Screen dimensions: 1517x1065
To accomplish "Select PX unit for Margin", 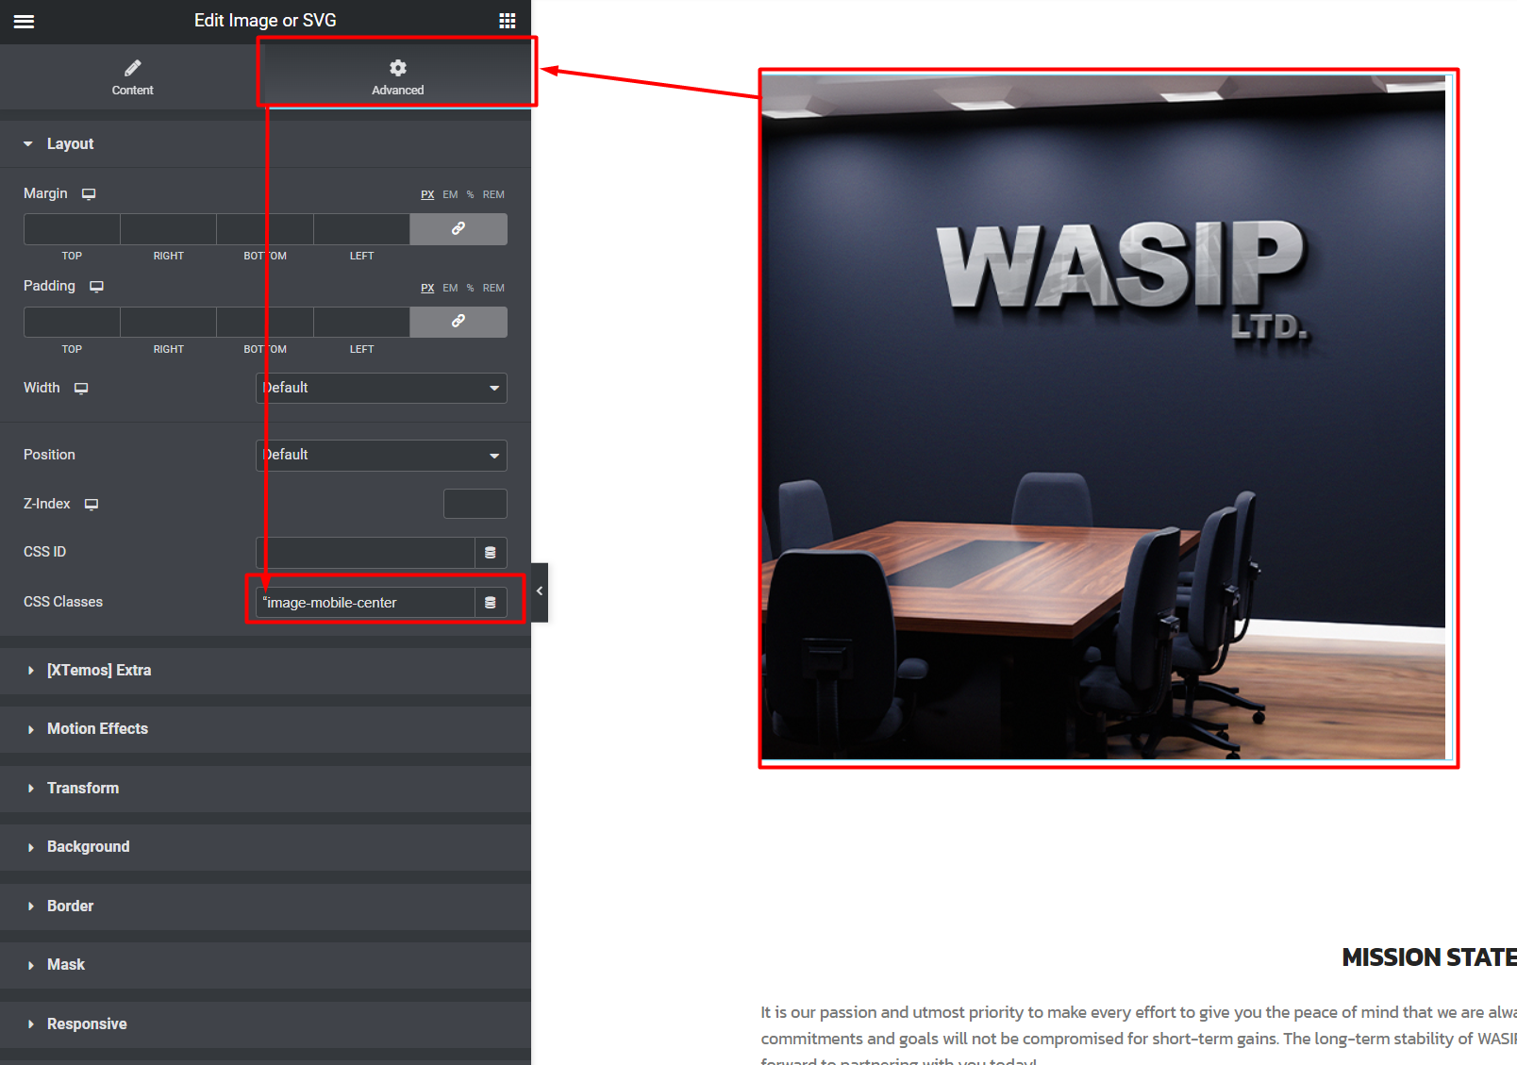I will coord(427,194).
